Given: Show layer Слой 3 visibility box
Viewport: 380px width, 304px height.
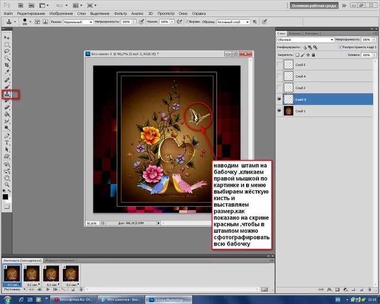Looking at the screenshot, I should tap(279, 88).
